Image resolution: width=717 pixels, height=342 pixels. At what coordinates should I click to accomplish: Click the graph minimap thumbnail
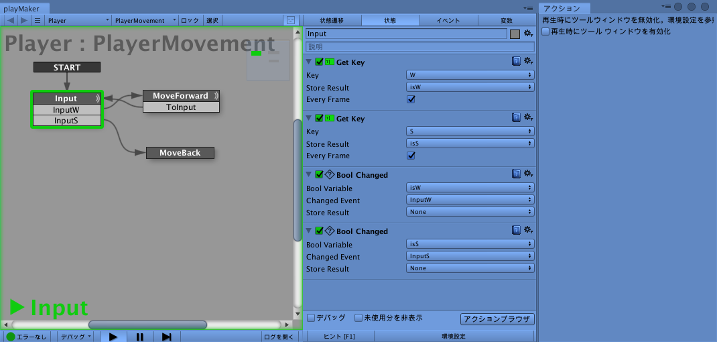(269, 60)
